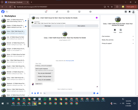Open the Facebook notifications bell
The width and height of the screenshot is (138, 110).
129,12
